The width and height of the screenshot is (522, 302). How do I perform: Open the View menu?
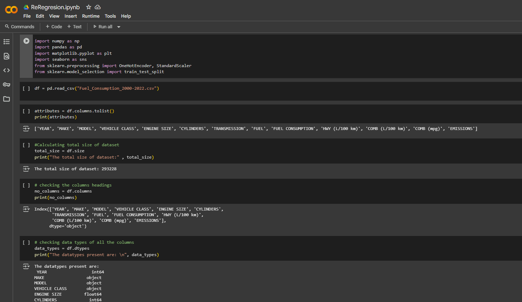[54, 16]
